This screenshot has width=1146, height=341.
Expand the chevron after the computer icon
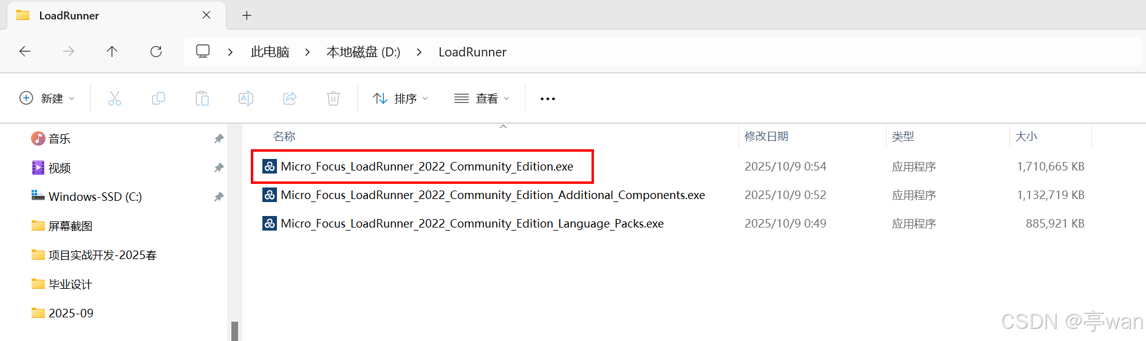click(x=230, y=52)
